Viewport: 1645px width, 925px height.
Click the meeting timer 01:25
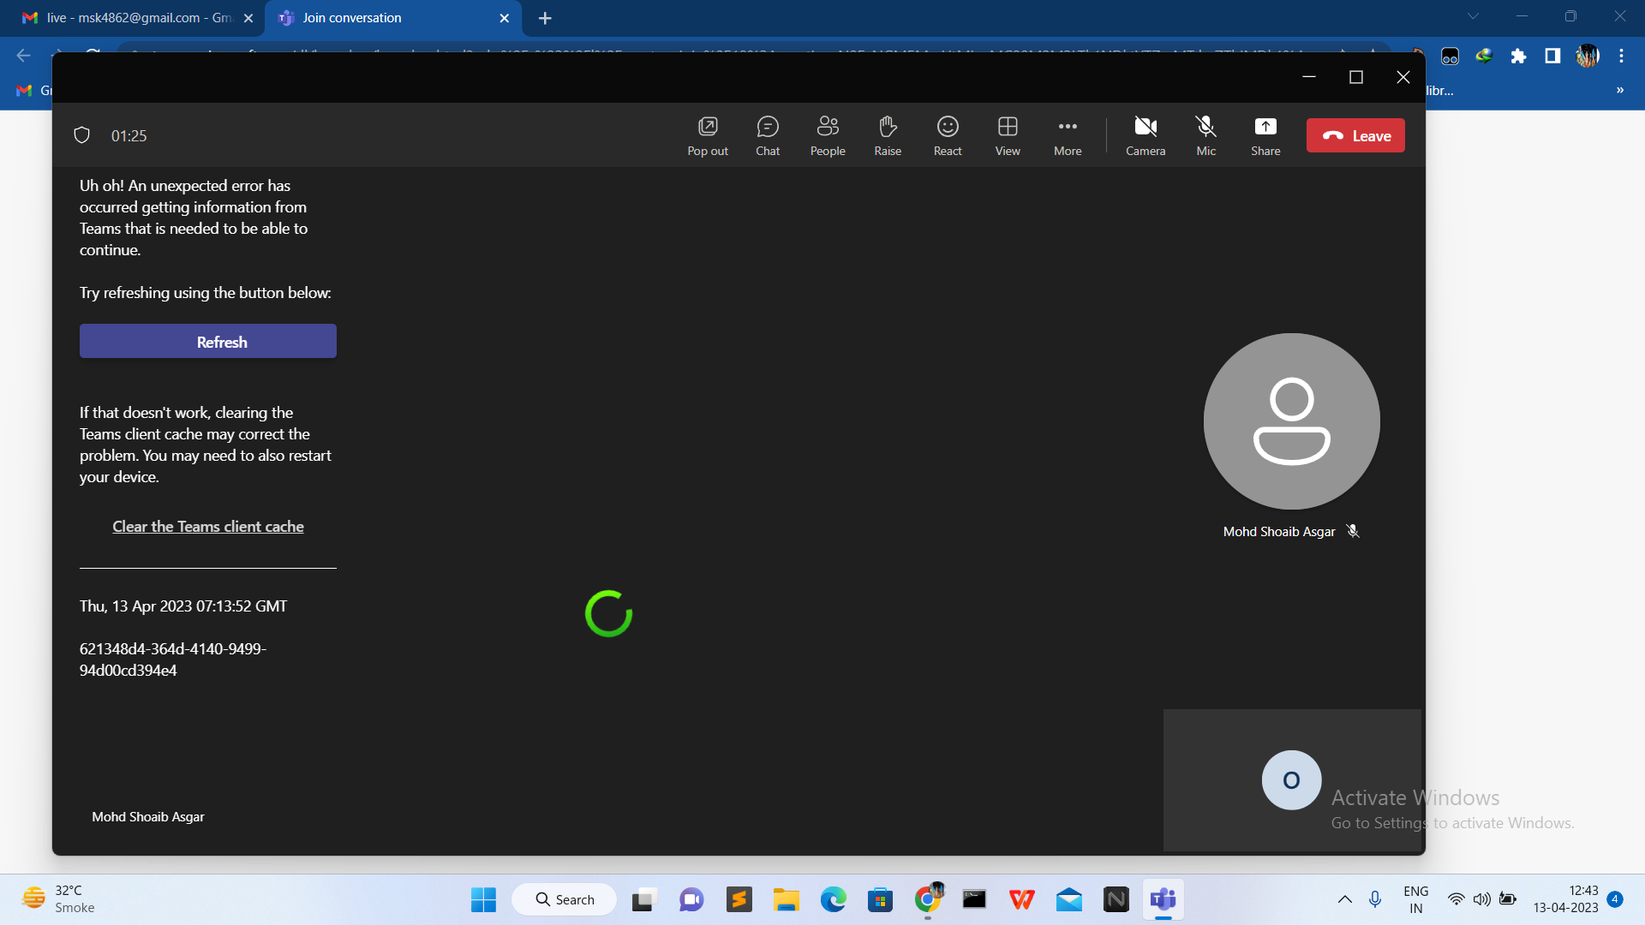(x=129, y=136)
